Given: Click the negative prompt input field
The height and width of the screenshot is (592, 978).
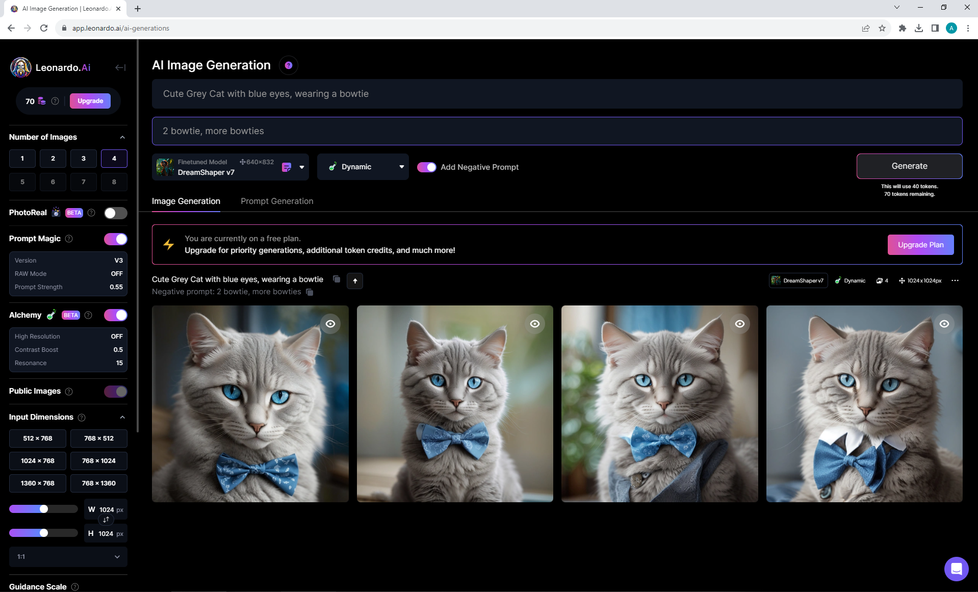Looking at the screenshot, I should (557, 131).
